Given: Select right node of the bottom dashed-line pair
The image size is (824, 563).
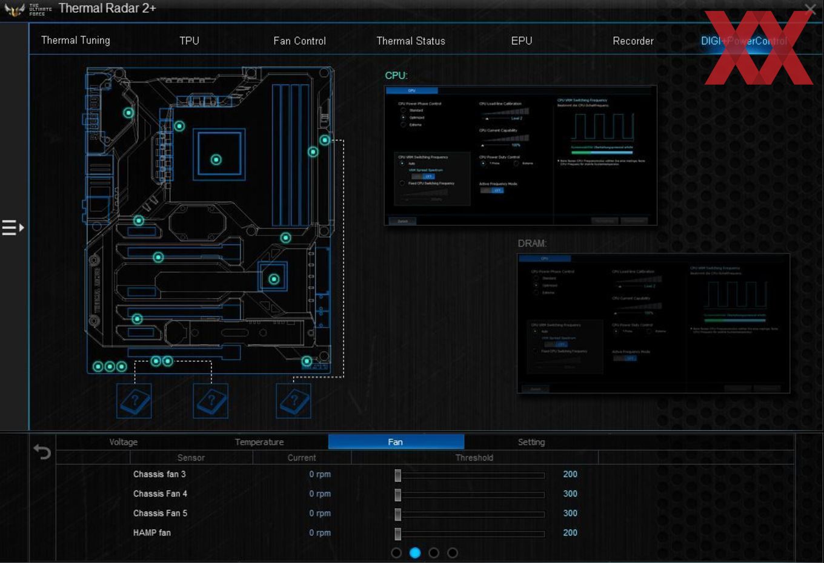Looking at the screenshot, I should click(x=168, y=361).
